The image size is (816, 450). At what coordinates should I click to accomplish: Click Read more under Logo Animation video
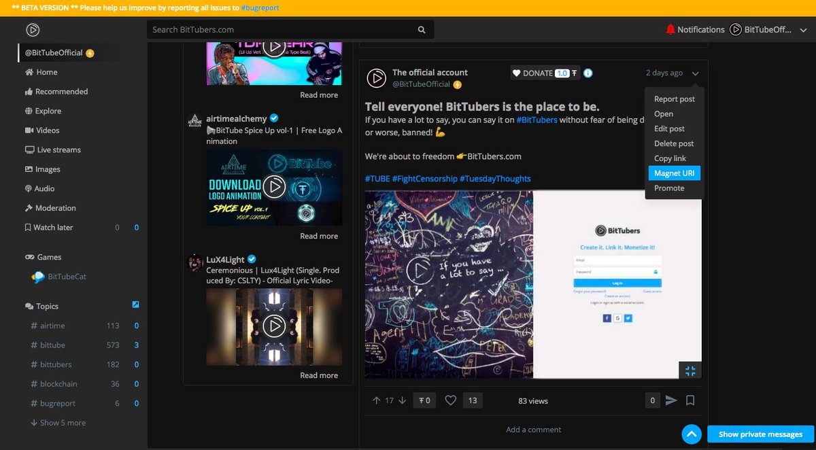[x=319, y=236]
